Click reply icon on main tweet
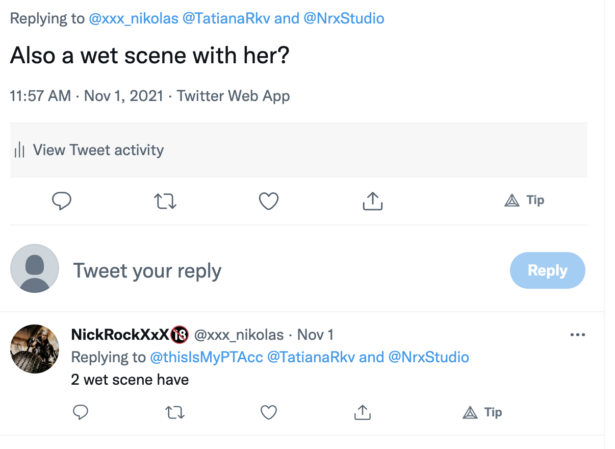The height and width of the screenshot is (449, 615). (62, 201)
